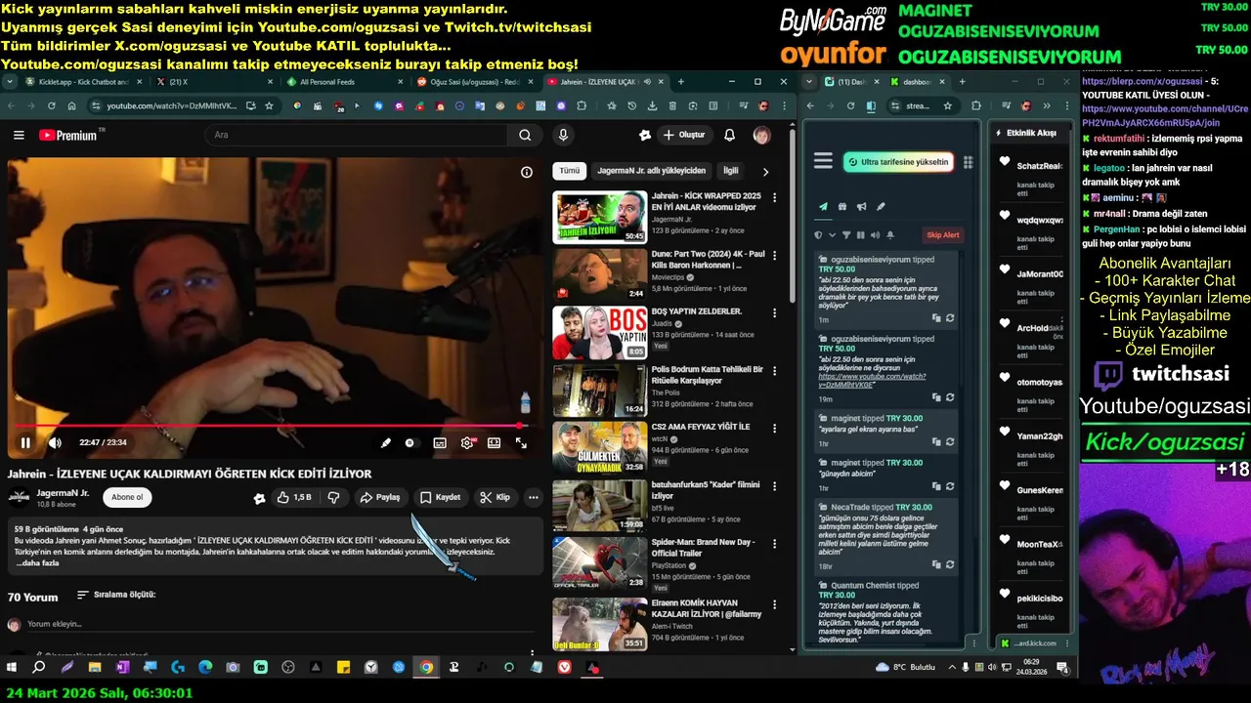Screen dimensions: 1251x703
Task: Click 'Ultra tarifesine yükseltin' upgrade button
Action: [897, 162]
